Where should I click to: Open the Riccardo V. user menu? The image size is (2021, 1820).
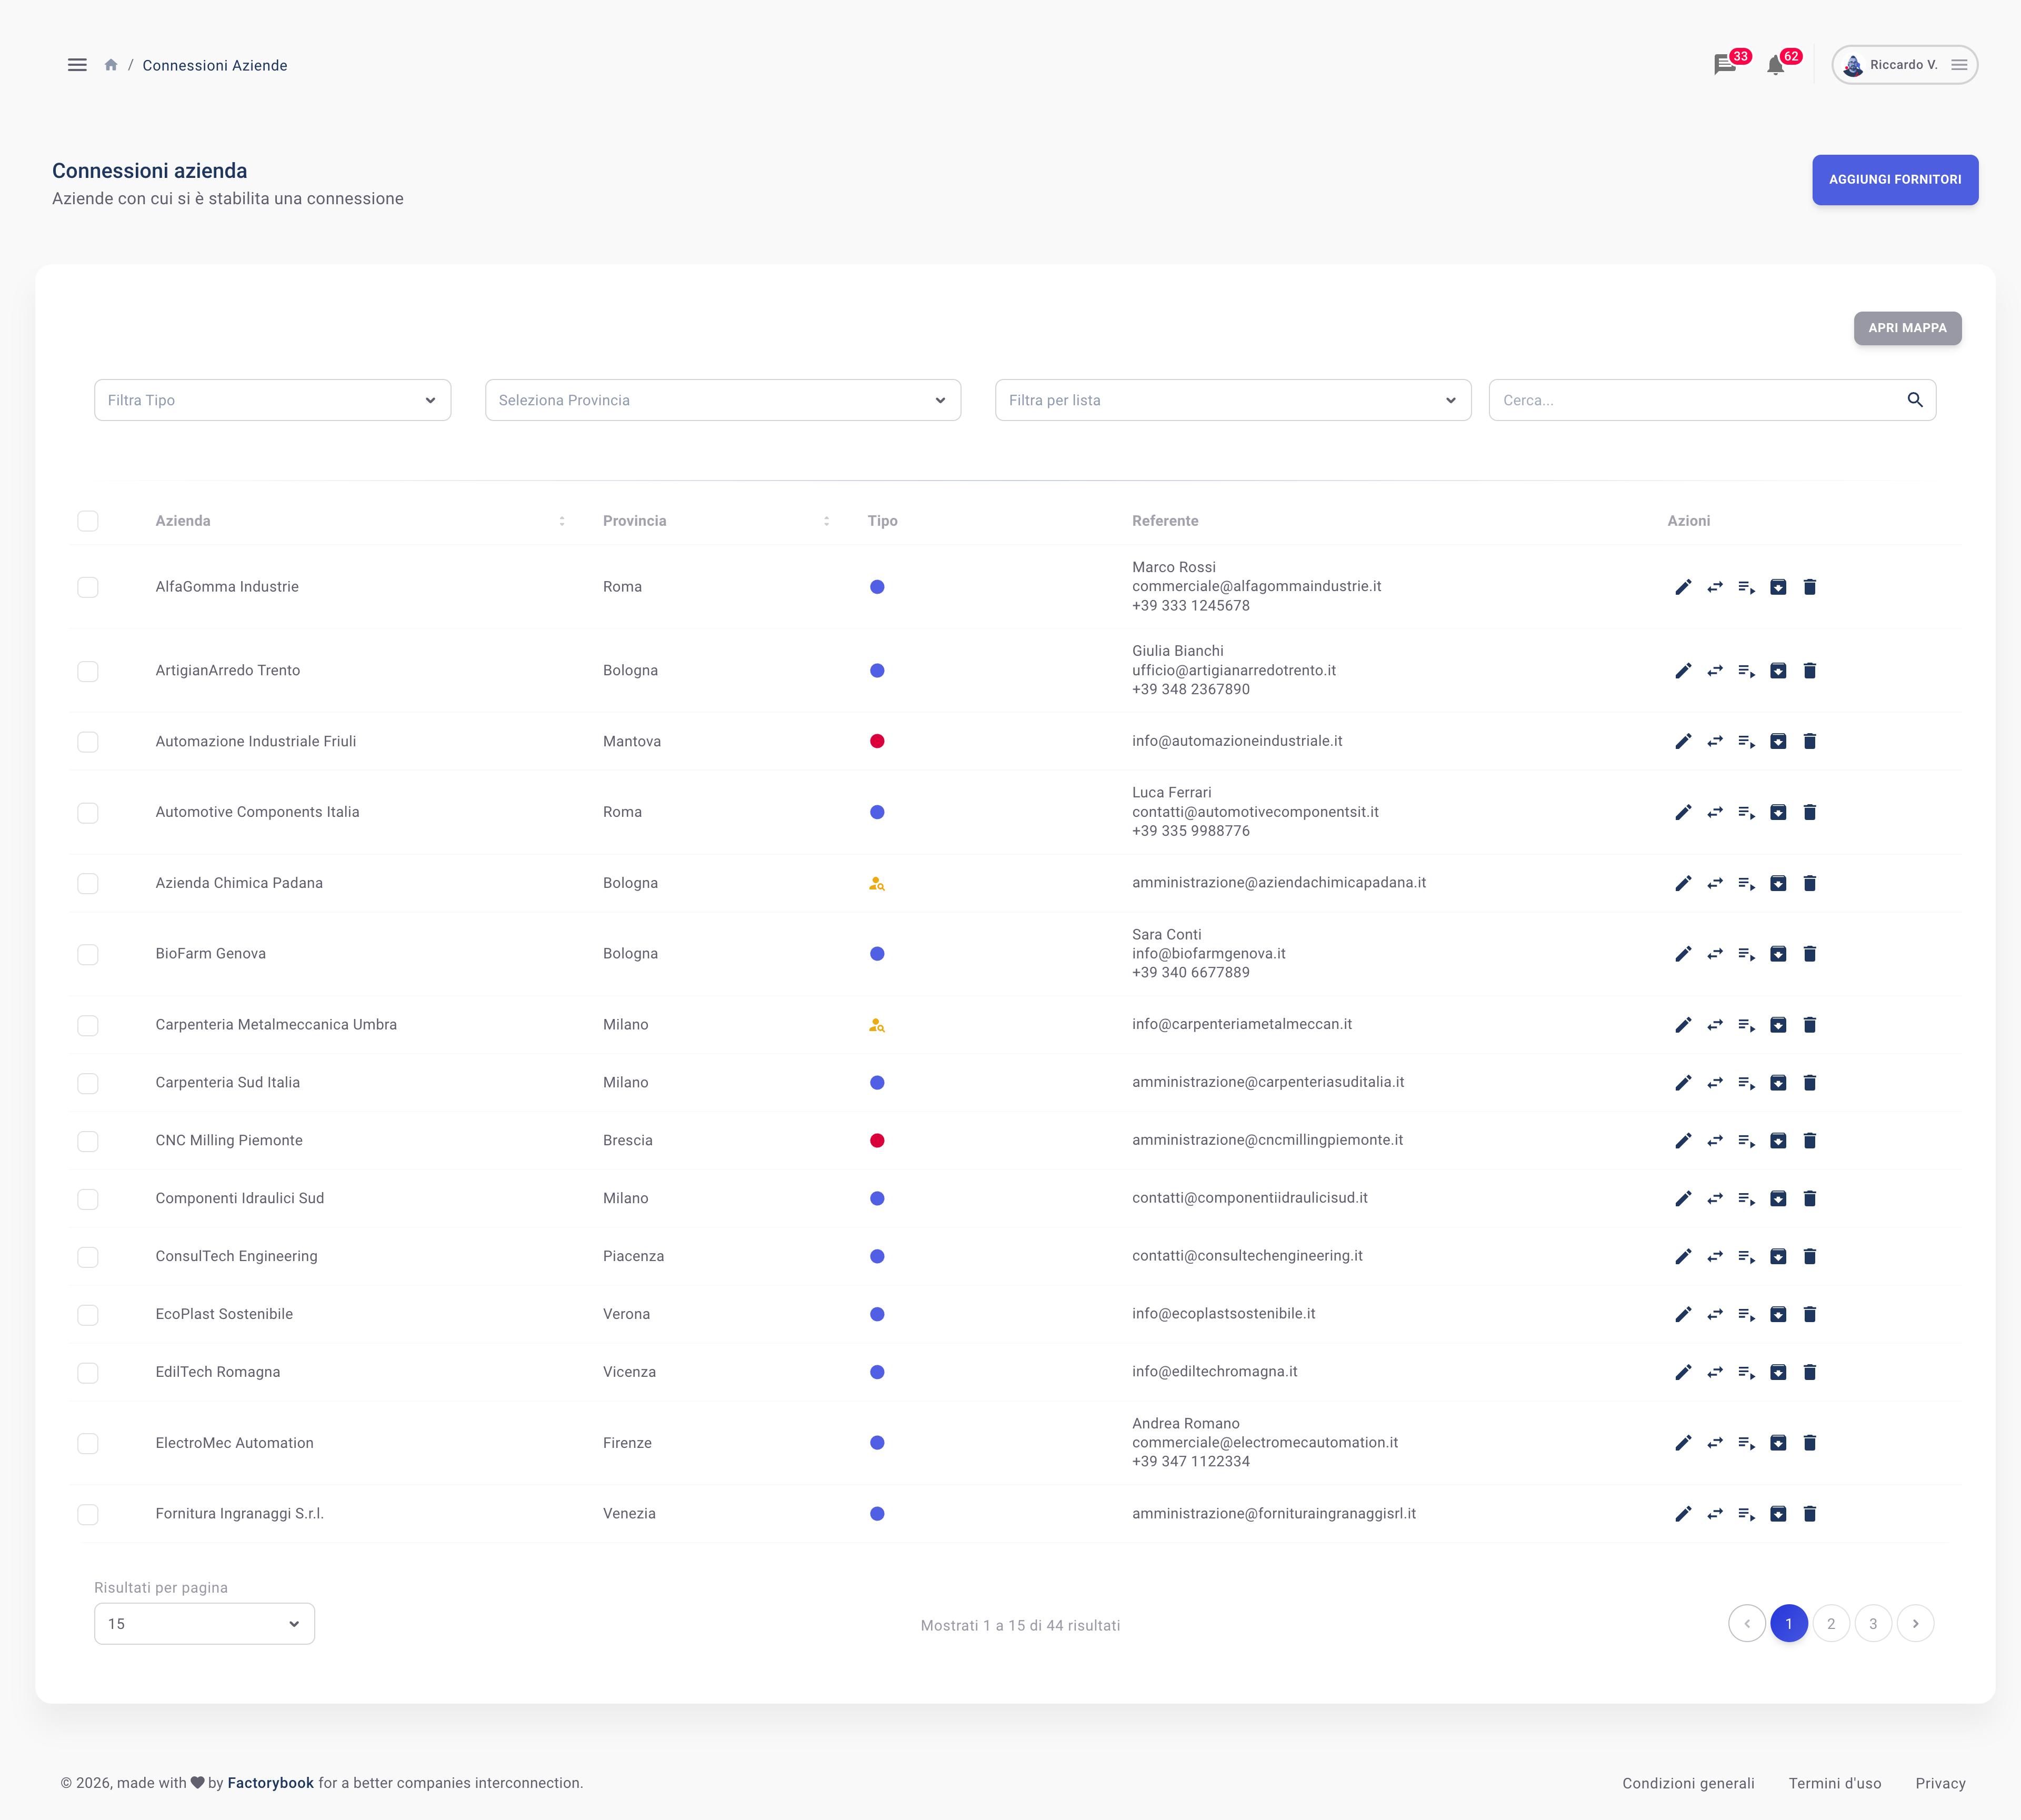tap(1904, 65)
